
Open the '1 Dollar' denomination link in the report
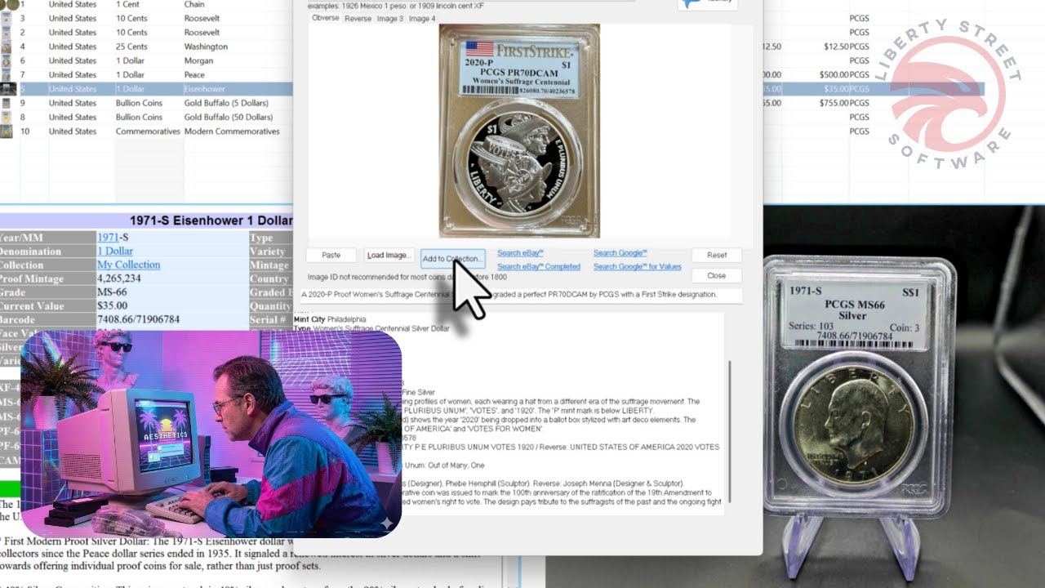(x=115, y=251)
